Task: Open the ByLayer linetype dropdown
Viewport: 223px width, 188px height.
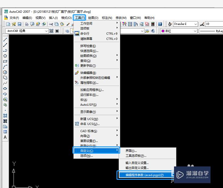Action: pyautogui.click(x=211, y=31)
